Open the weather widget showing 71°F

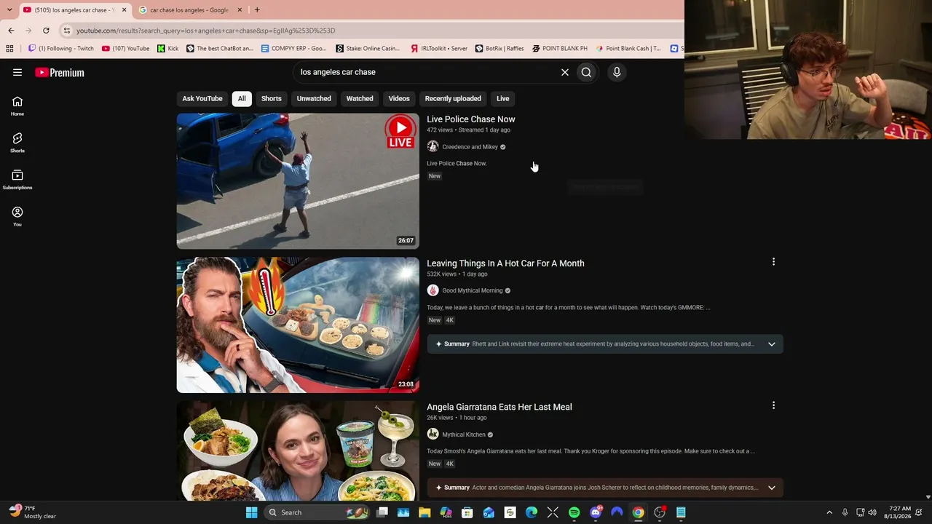pos(33,512)
